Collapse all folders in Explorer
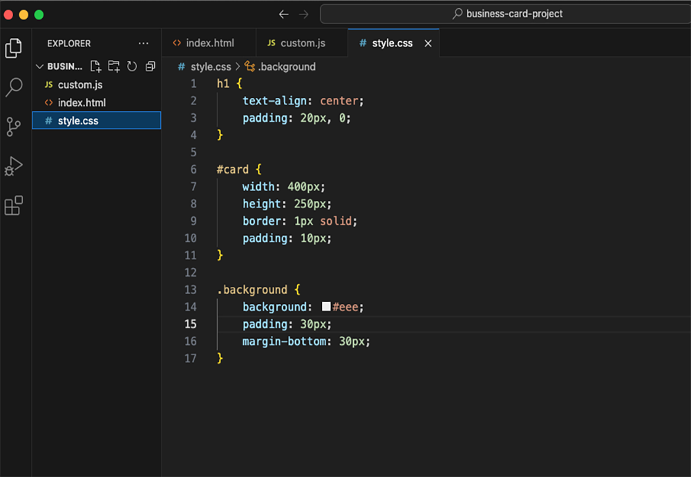The height and width of the screenshot is (477, 691). (150, 66)
